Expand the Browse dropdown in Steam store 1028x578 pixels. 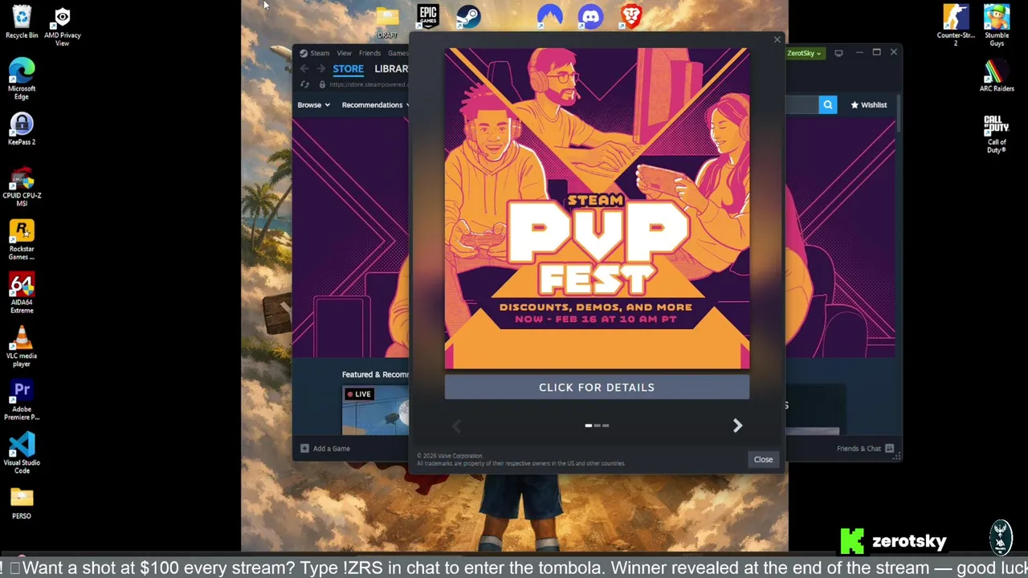point(313,105)
